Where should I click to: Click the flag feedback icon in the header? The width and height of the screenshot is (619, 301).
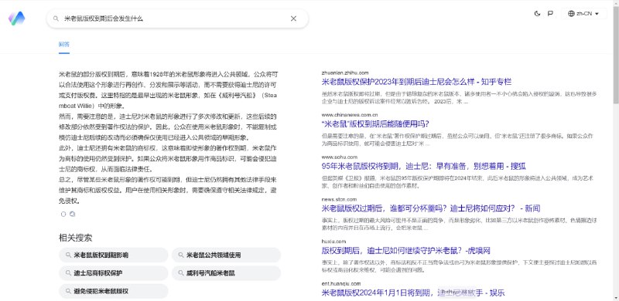click(550, 13)
